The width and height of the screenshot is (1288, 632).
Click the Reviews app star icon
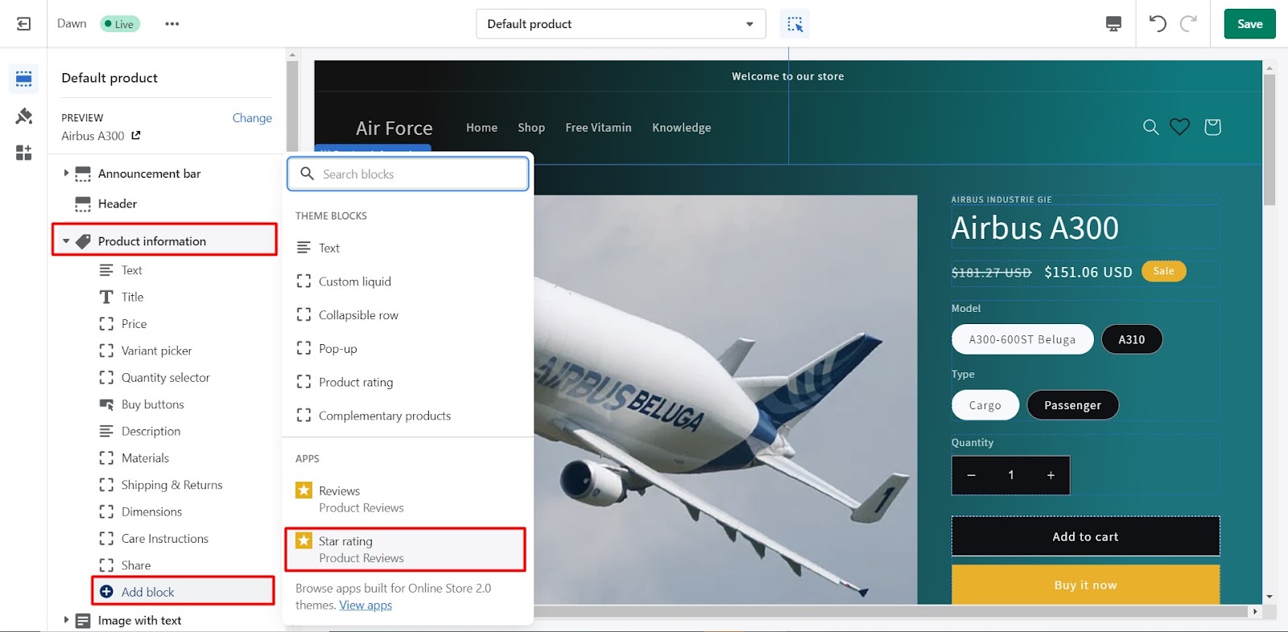pos(303,490)
